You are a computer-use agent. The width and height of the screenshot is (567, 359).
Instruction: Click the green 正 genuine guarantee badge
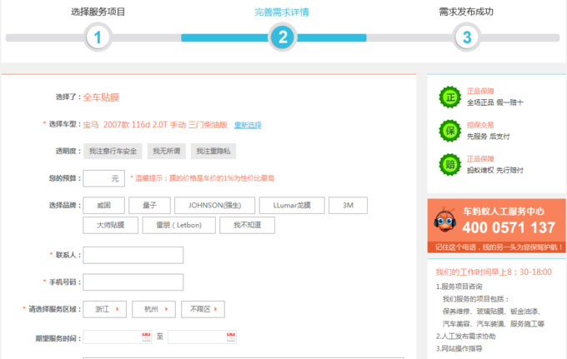449,97
